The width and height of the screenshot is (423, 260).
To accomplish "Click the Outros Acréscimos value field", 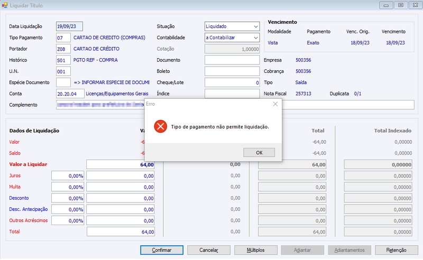I will coord(121,220).
